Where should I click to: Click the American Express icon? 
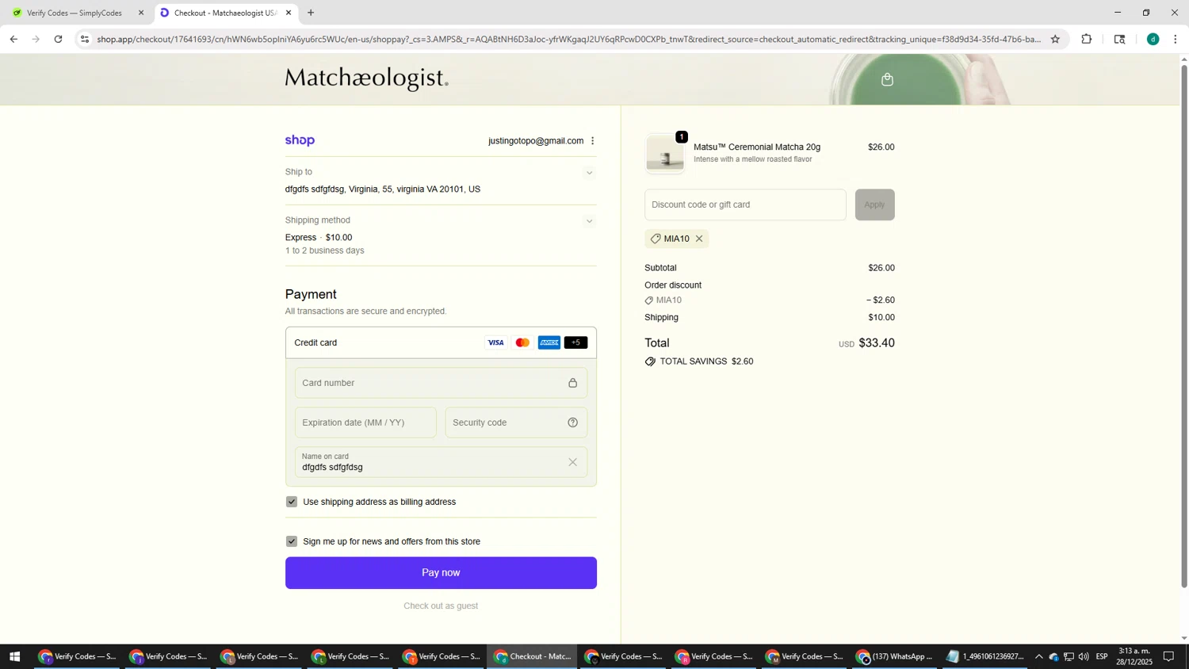click(549, 342)
